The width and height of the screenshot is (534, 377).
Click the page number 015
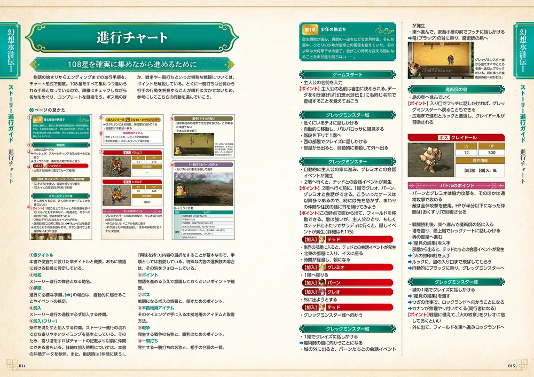[x=512, y=366]
